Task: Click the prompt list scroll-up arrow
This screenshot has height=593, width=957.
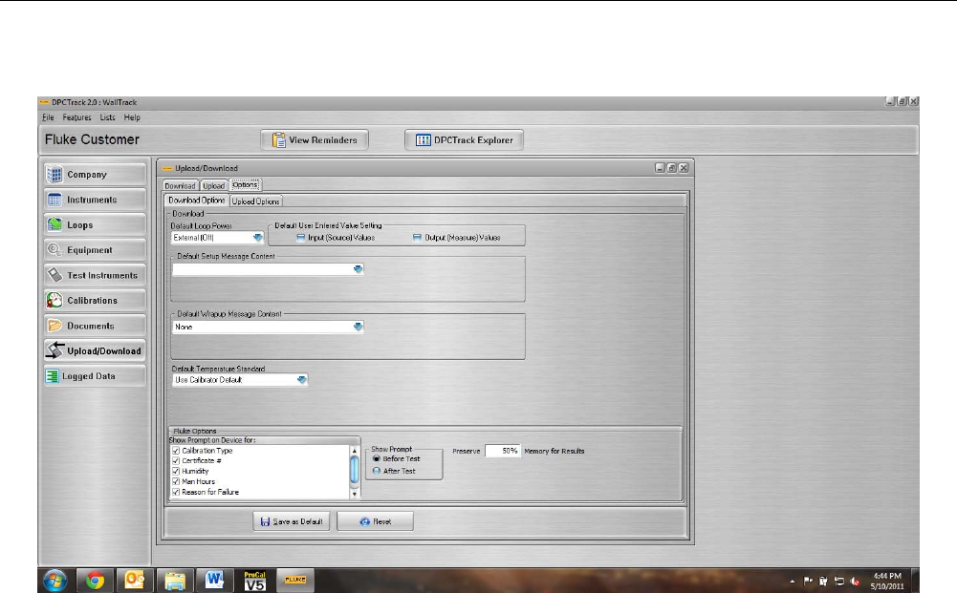Action: pos(355,451)
